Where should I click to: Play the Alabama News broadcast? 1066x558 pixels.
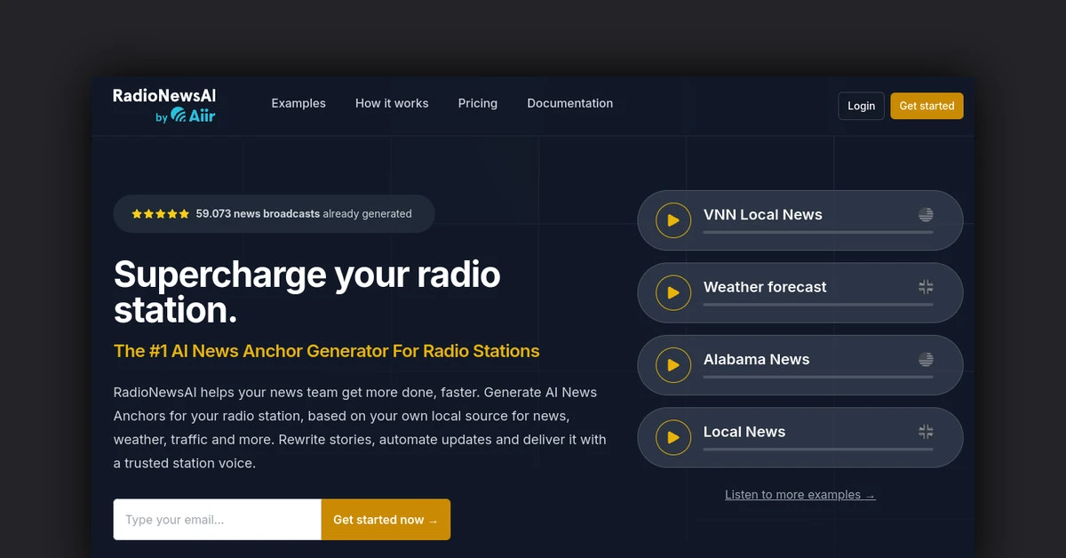click(x=672, y=364)
